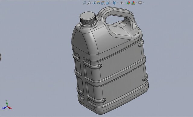Click the Display Style icon
Image resolution: width=193 pixels, height=117 pixels.
[115, 3]
